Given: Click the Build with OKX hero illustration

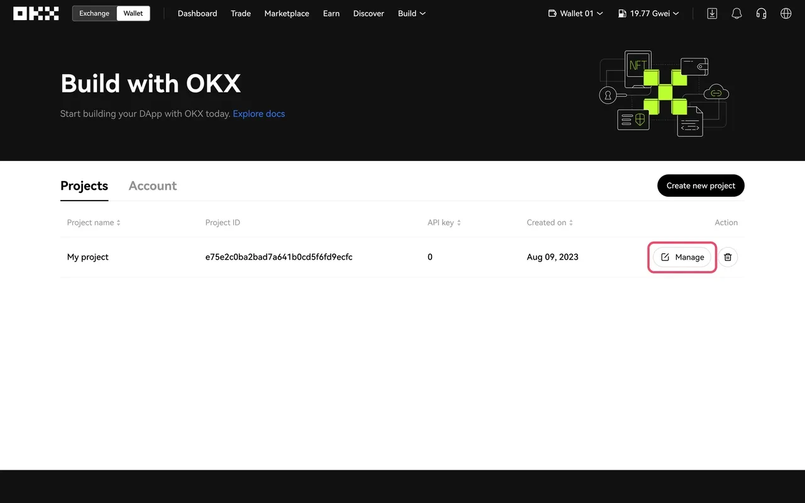Looking at the screenshot, I should pyautogui.click(x=663, y=93).
